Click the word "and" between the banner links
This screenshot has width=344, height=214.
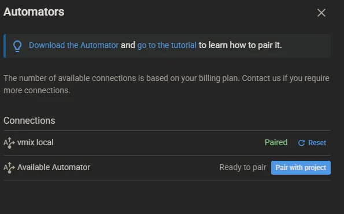point(128,45)
